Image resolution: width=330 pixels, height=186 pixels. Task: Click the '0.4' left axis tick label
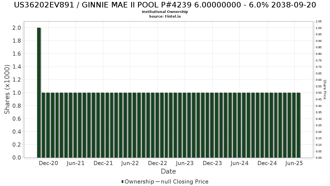click(x=17, y=131)
